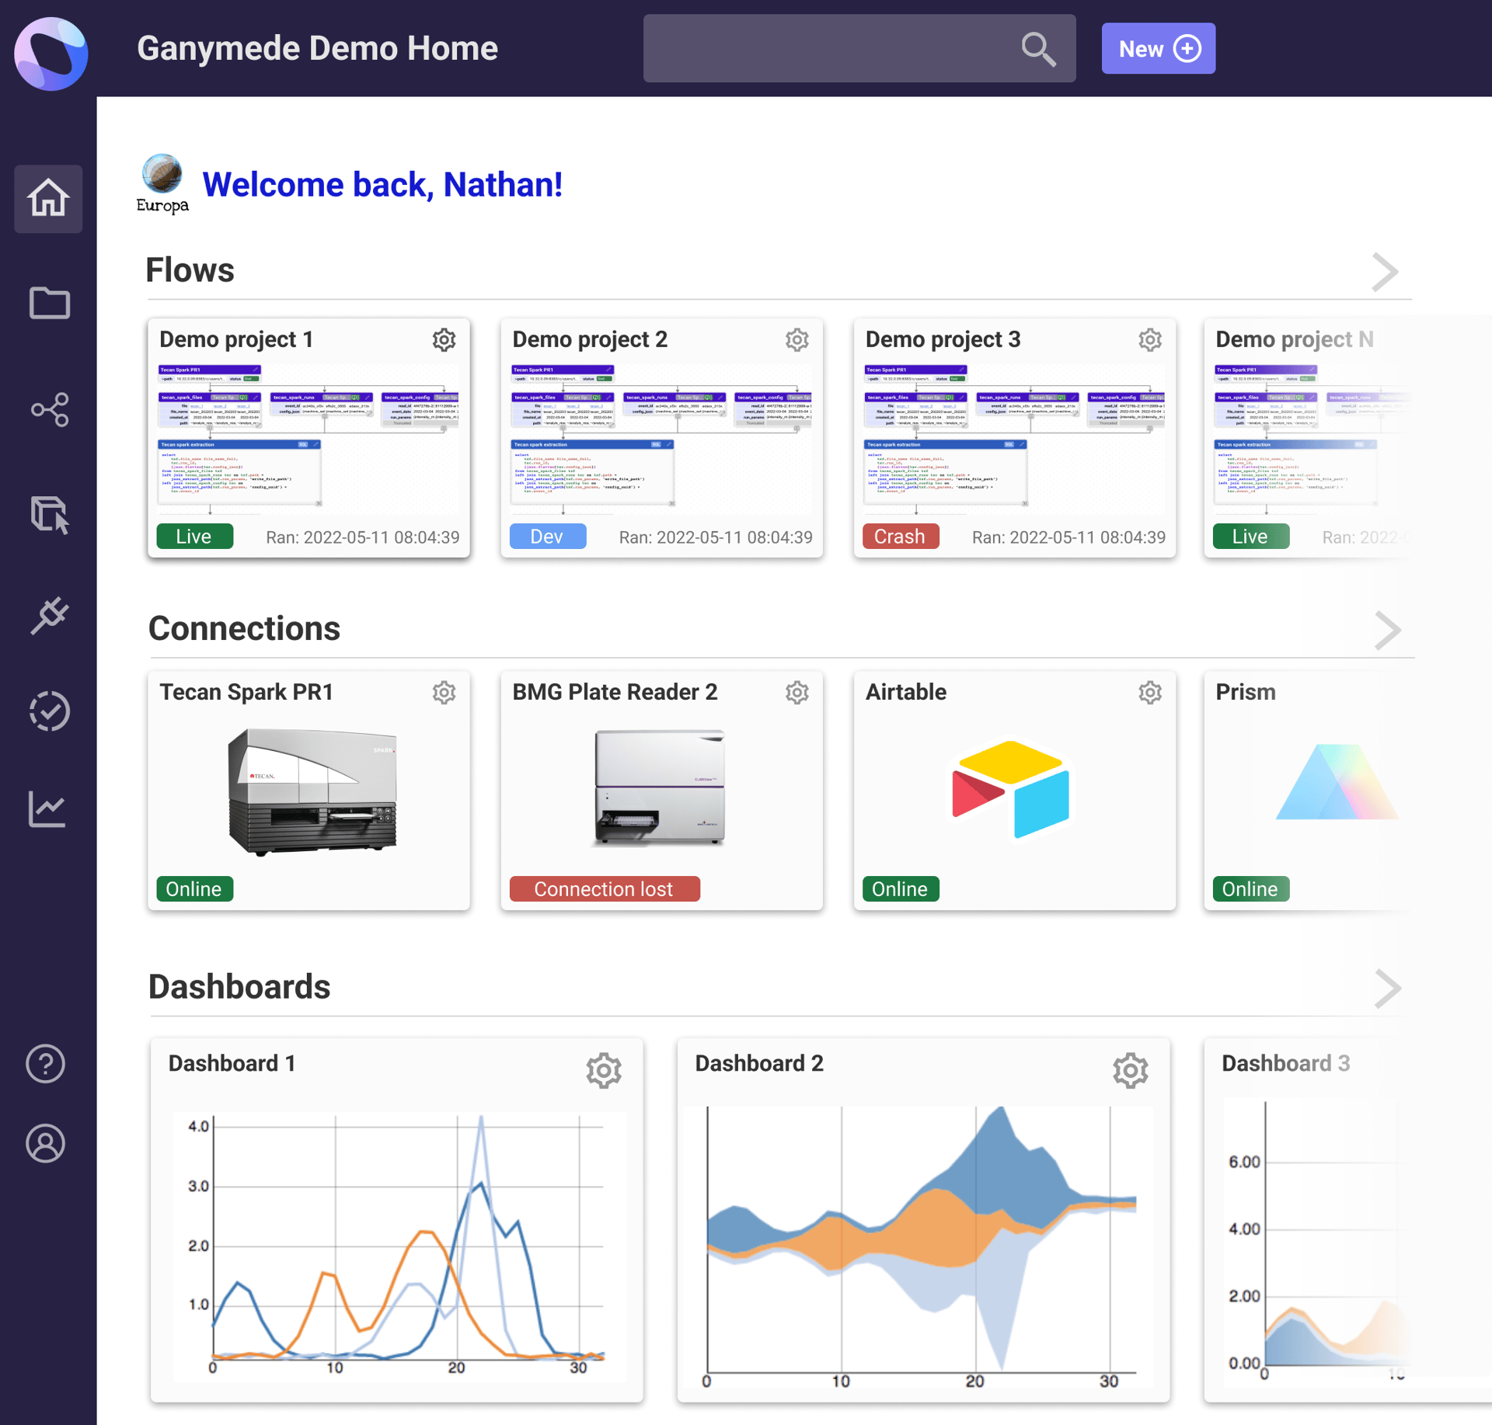Open the Airtable connection card logo

click(1010, 788)
